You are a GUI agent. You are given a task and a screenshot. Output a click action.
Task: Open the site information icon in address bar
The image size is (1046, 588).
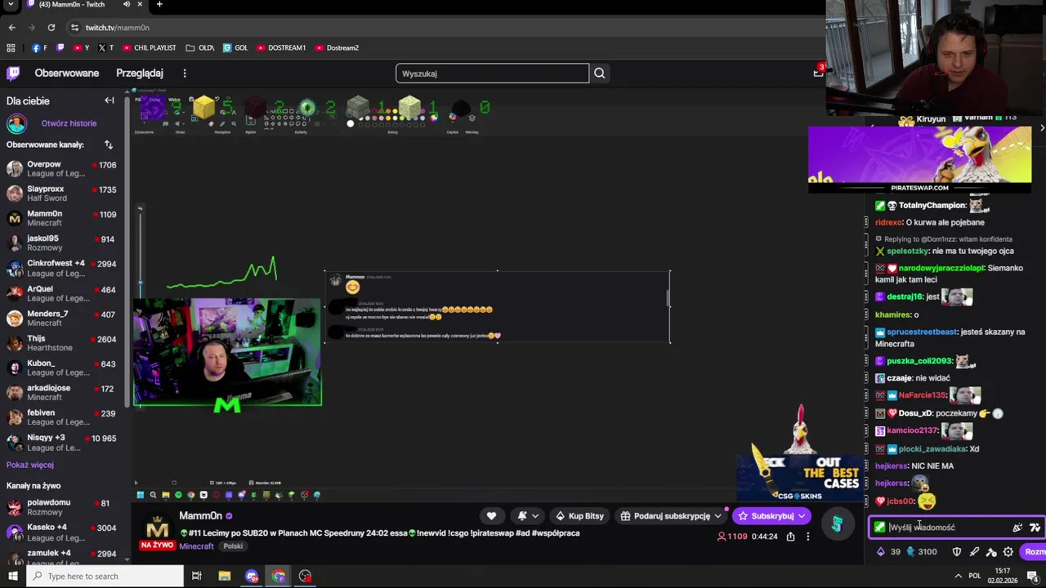click(x=74, y=28)
